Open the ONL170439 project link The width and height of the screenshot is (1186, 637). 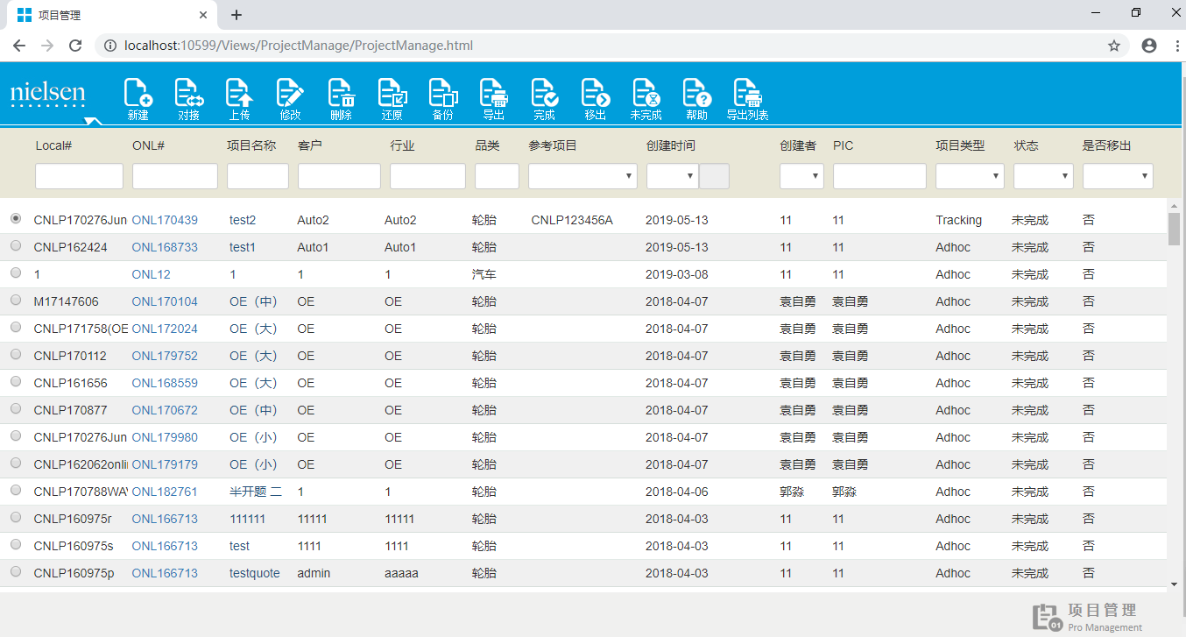tap(165, 220)
